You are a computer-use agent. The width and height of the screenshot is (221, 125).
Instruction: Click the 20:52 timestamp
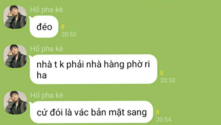(x=69, y=34)
